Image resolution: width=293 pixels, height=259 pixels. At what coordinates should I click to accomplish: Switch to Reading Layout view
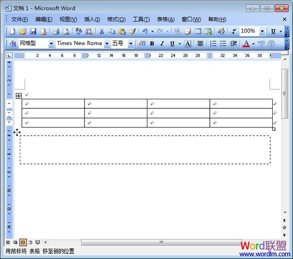pos(37,242)
